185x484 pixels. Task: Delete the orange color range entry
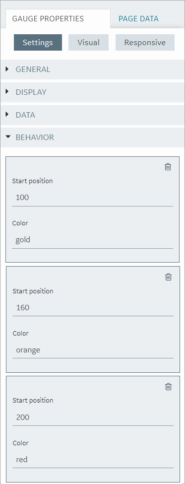168,277
